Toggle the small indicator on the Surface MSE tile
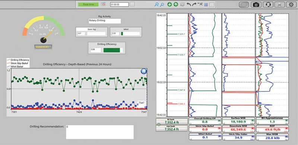 [253, 120]
